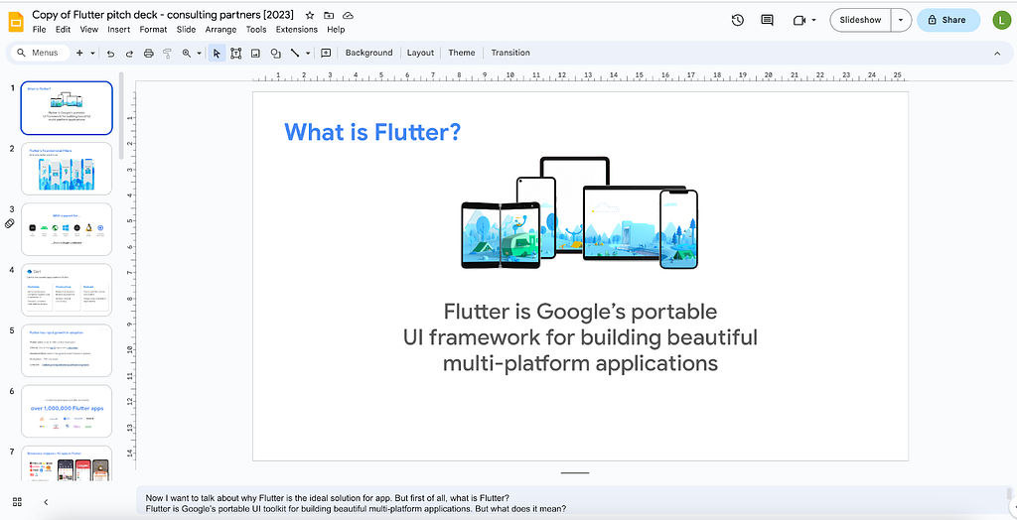The width and height of the screenshot is (1017, 520).
Task: Open the Arrange menu
Action: coord(221,29)
